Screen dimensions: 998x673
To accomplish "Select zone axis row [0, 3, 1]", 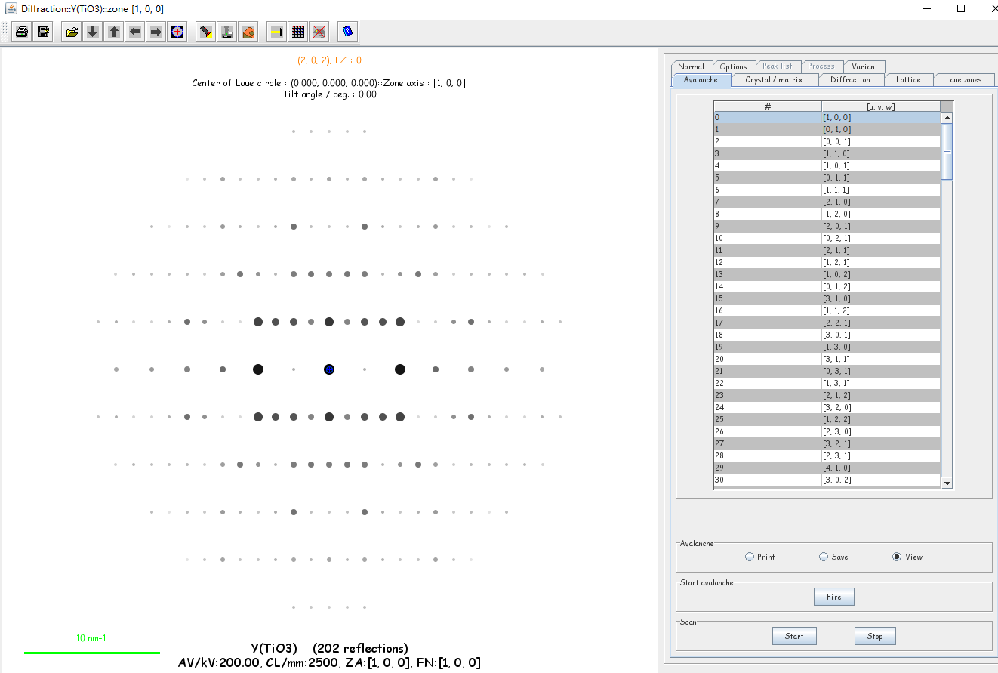I will (827, 371).
